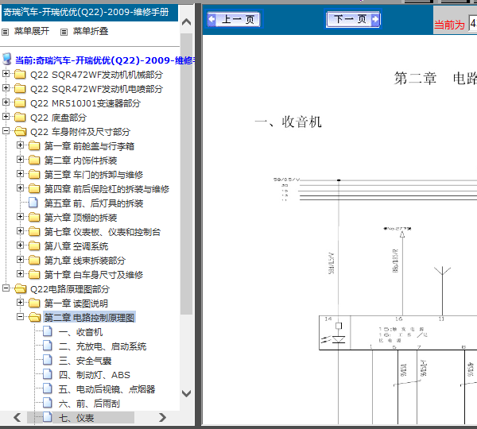The width and height of the screenshot is (477, 429).
Task: Expand 第四章 前后保险杠的拆装与维修 node
Action: click(20, 187)
